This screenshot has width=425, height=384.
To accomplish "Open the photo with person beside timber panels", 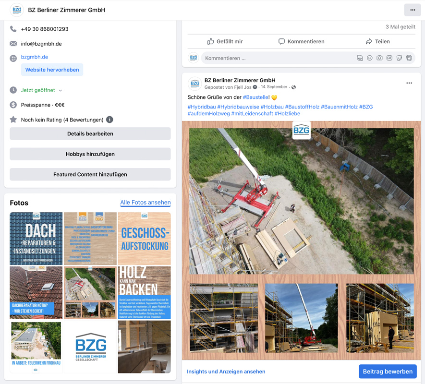I will click(380, 318).
